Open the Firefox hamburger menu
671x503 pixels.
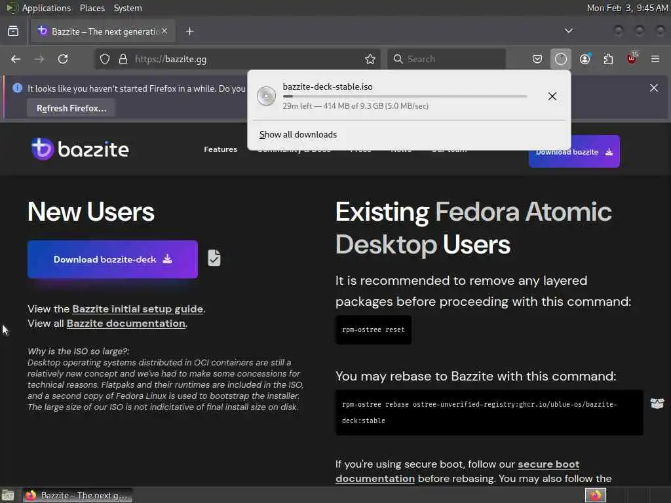pos(655,59)
